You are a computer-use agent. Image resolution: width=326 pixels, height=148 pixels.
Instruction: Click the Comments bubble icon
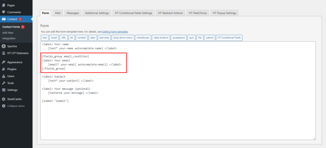pyautogui.click(x=4, y=12)
